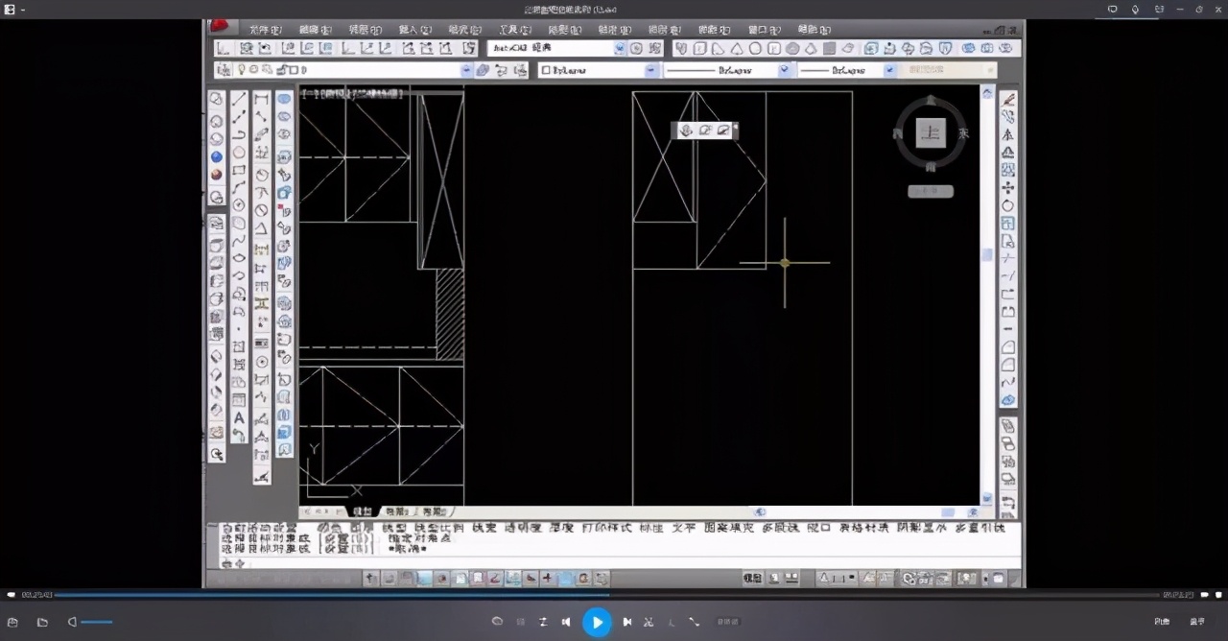The image size is (1228, 641).
Task: Adjust the video player volume slider
Action: point(97,622)
